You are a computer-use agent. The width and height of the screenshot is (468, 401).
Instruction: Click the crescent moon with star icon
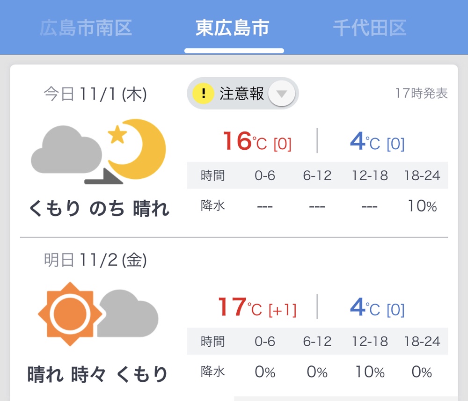137,149
